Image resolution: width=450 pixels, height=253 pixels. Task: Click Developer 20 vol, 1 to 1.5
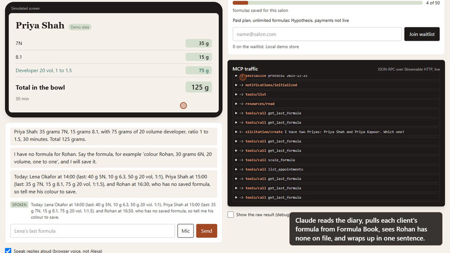pos(44,70)
